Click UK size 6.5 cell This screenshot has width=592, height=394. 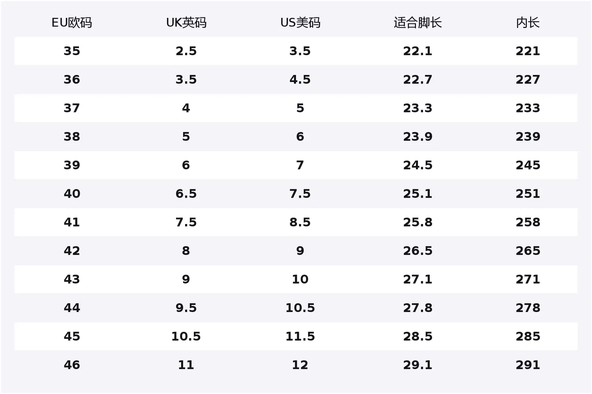coord(186,194)
